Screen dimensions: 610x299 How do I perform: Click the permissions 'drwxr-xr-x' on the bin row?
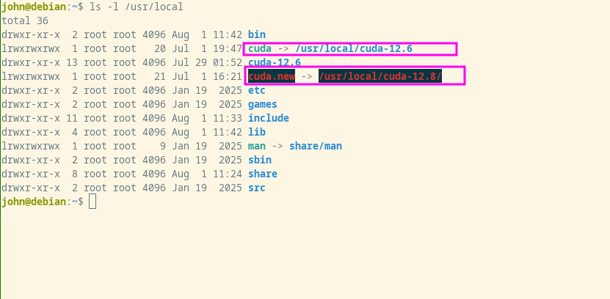(31, 34)
